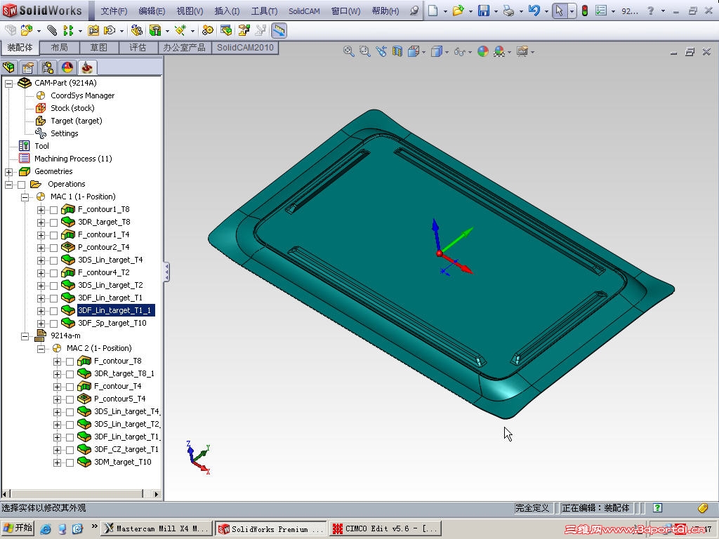This screenshot has height=539, width=719.
Task: Click the CIMCO Edit v5.6 taskbar button
Action: [x=386, y=528]
